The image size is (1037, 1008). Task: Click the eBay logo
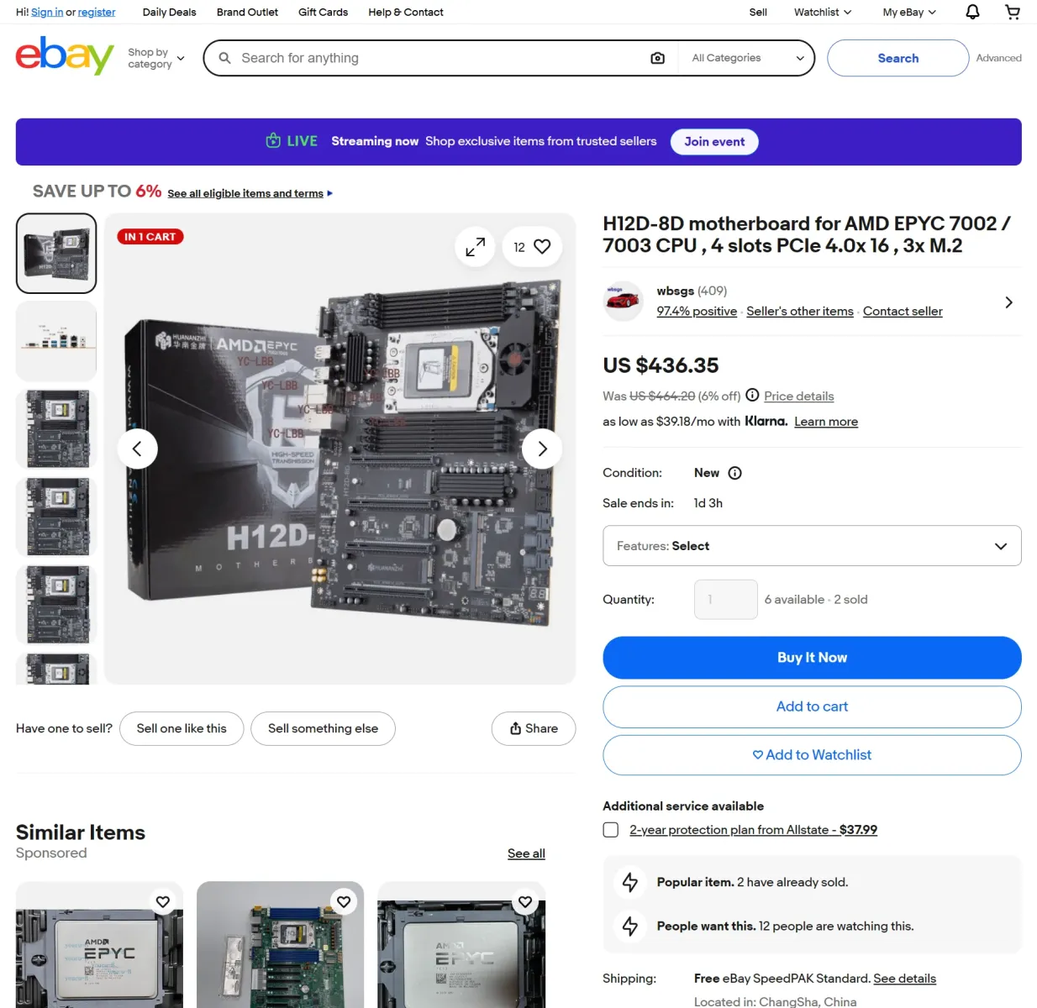[x=65, y=56]
